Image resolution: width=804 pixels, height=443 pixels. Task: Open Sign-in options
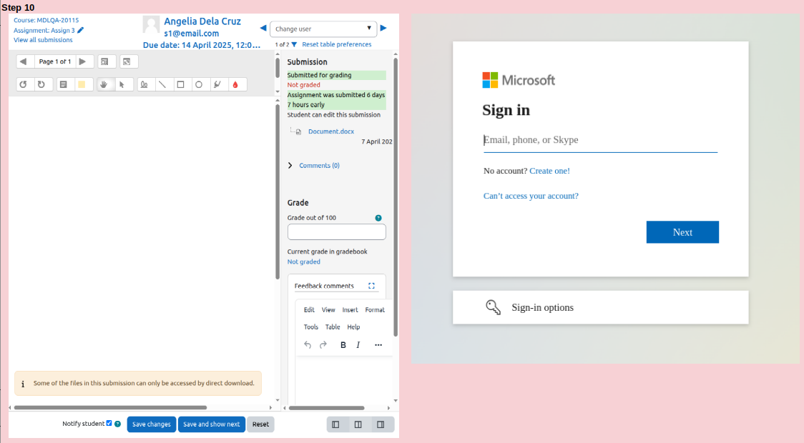coord(600,307)
